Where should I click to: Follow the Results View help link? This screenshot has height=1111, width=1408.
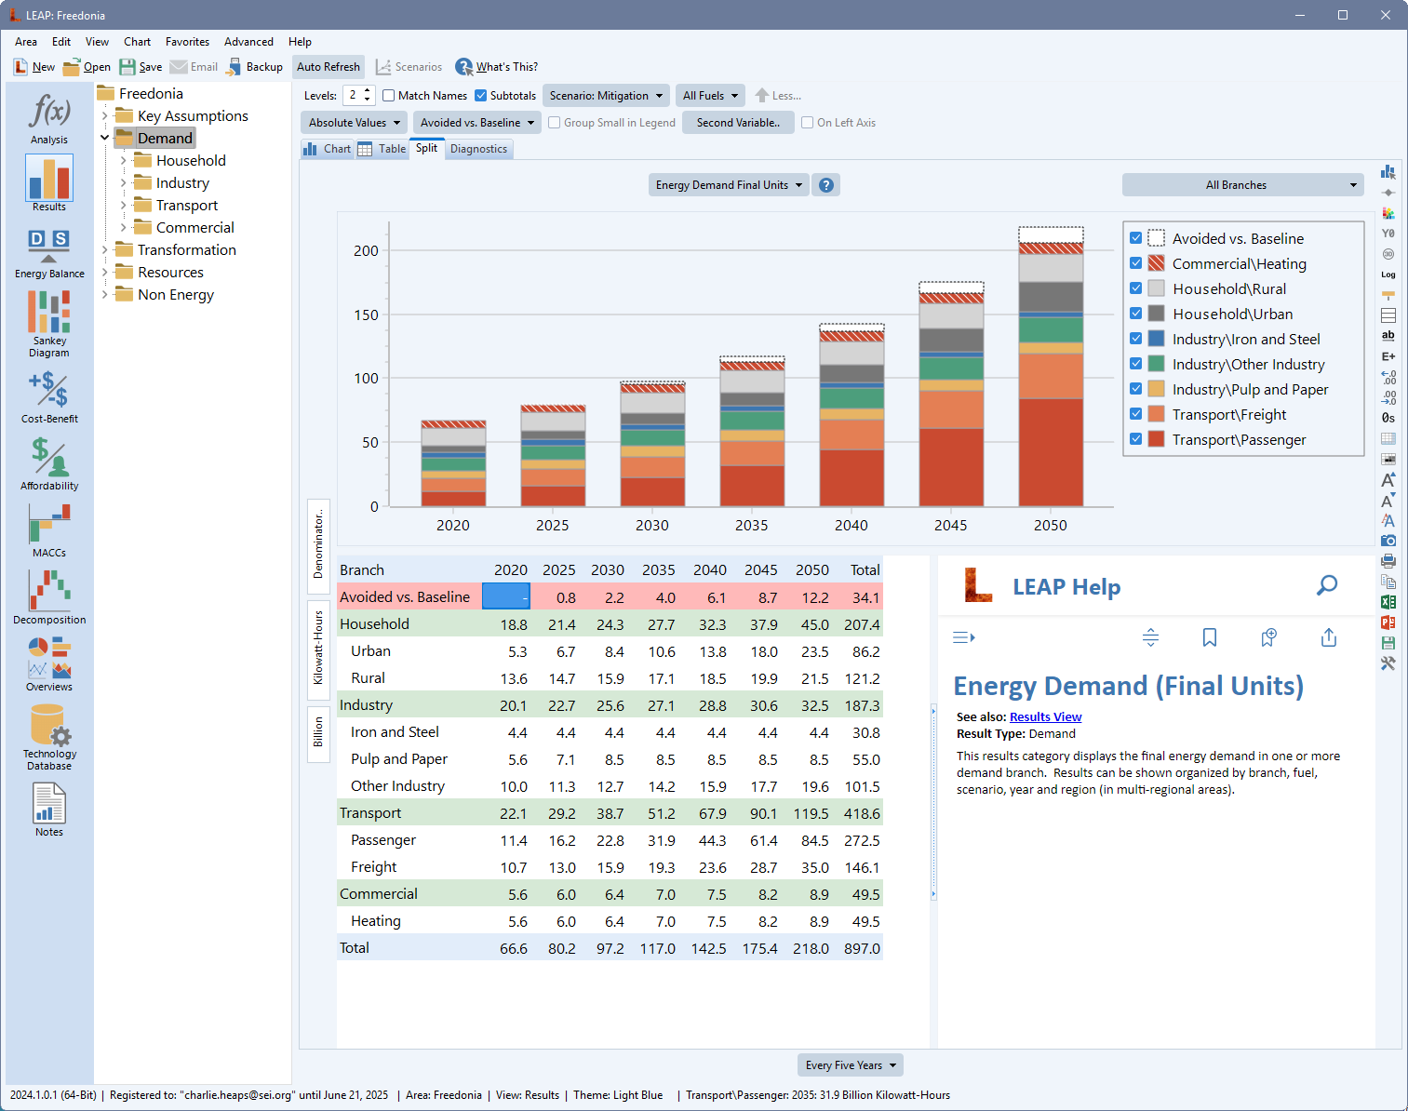point(1045,716)
